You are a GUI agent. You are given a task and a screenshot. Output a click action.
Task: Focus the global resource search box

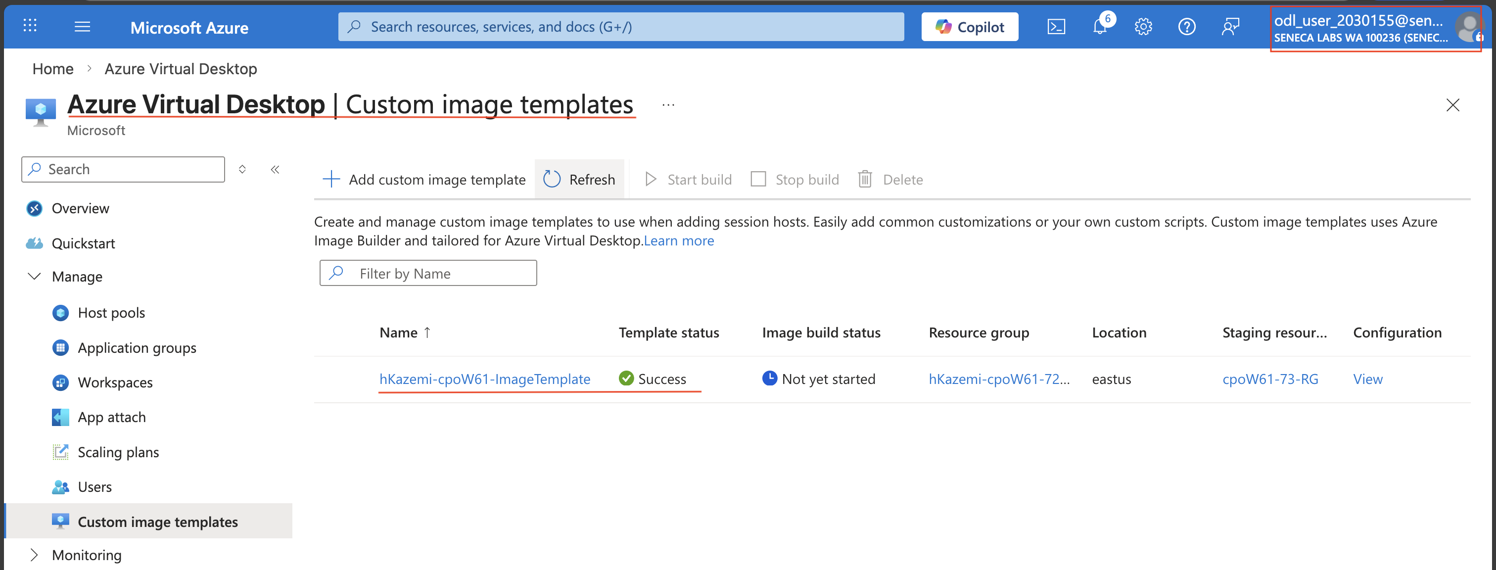[x=621, y=27]
